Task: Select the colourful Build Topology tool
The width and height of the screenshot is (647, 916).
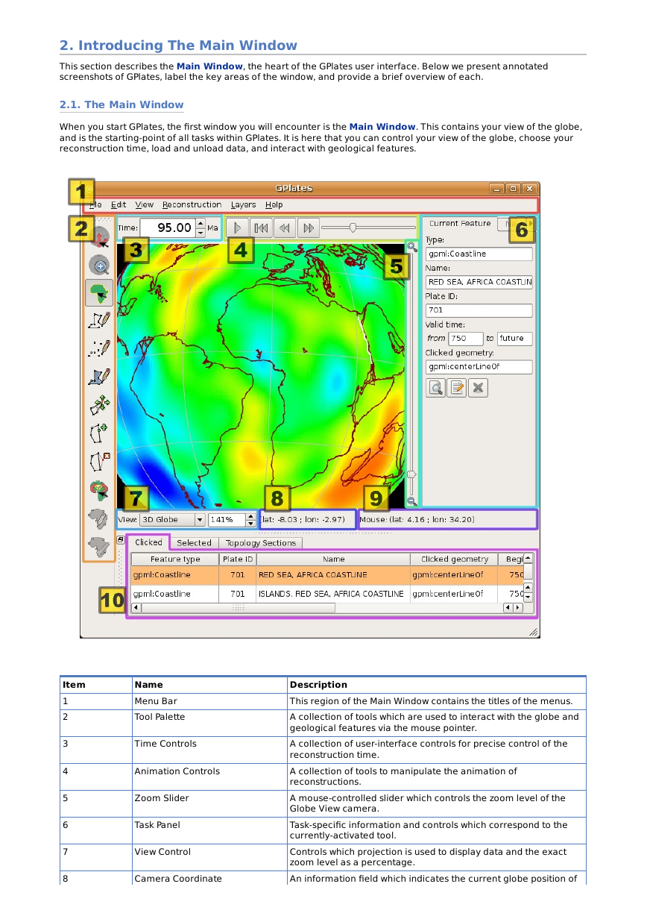Action: click(99, 490)
